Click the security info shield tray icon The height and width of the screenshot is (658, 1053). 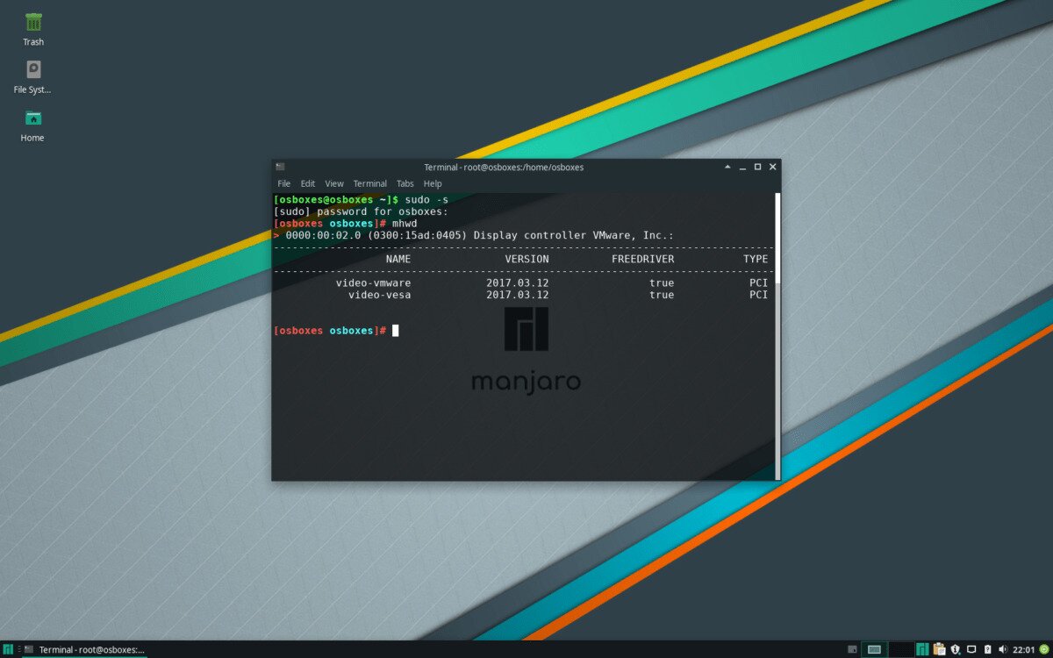point(956,649)
